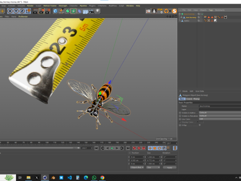The height and width of the screenshot is (181, 241).
Task: Click the PSR reset icon
Action: 160,11
